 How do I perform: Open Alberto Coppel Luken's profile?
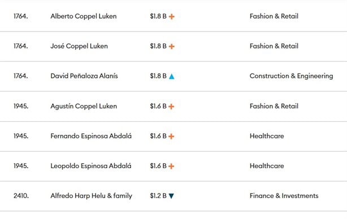[84, 16]
